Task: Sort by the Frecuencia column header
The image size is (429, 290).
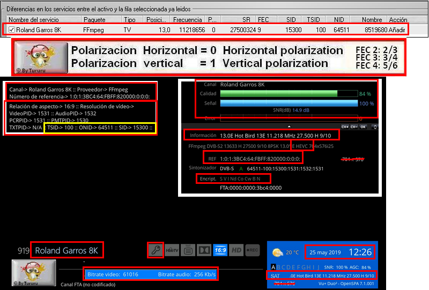Action: pos(188,20)
